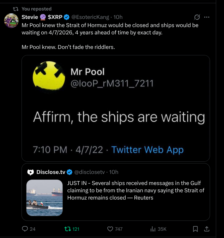Open Stevie's pepe avatar profile picture
Screen dimensions: 224x238
[11, 21]
